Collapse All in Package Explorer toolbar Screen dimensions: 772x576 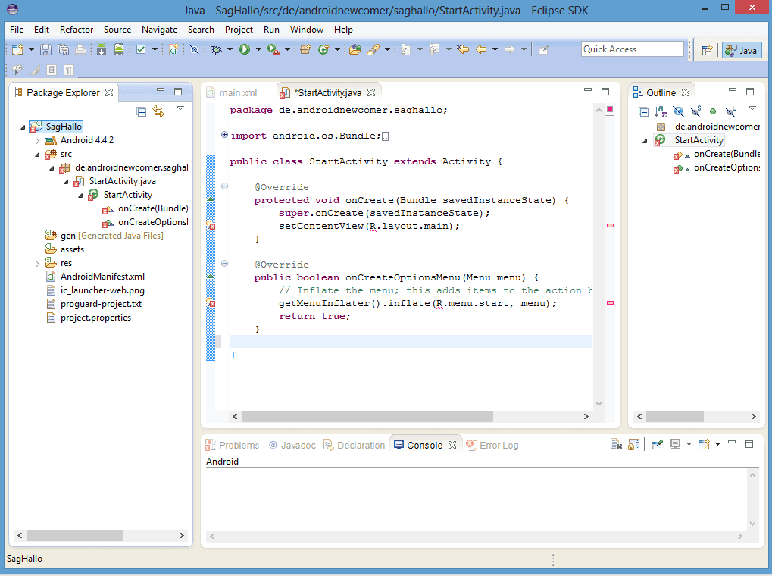point(142,112)
